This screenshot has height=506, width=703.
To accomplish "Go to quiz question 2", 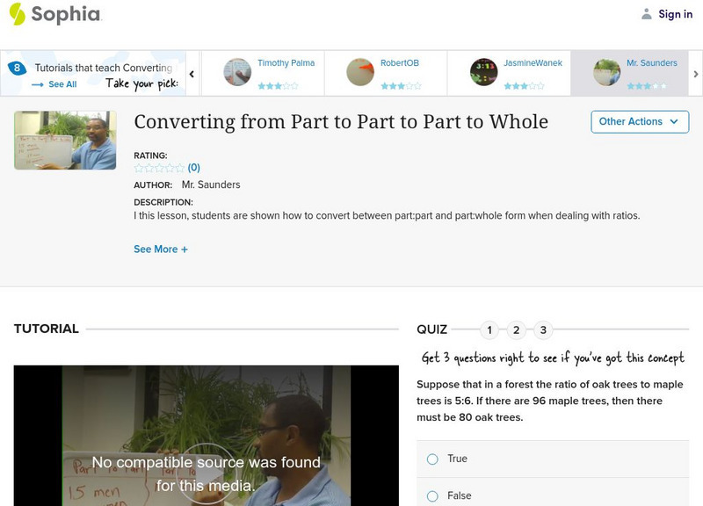I will pyautogui.click(x=517, y=330).
